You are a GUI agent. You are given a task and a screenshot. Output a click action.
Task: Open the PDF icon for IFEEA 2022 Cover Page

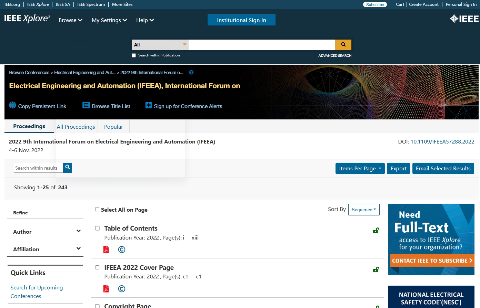coord(106,289)
